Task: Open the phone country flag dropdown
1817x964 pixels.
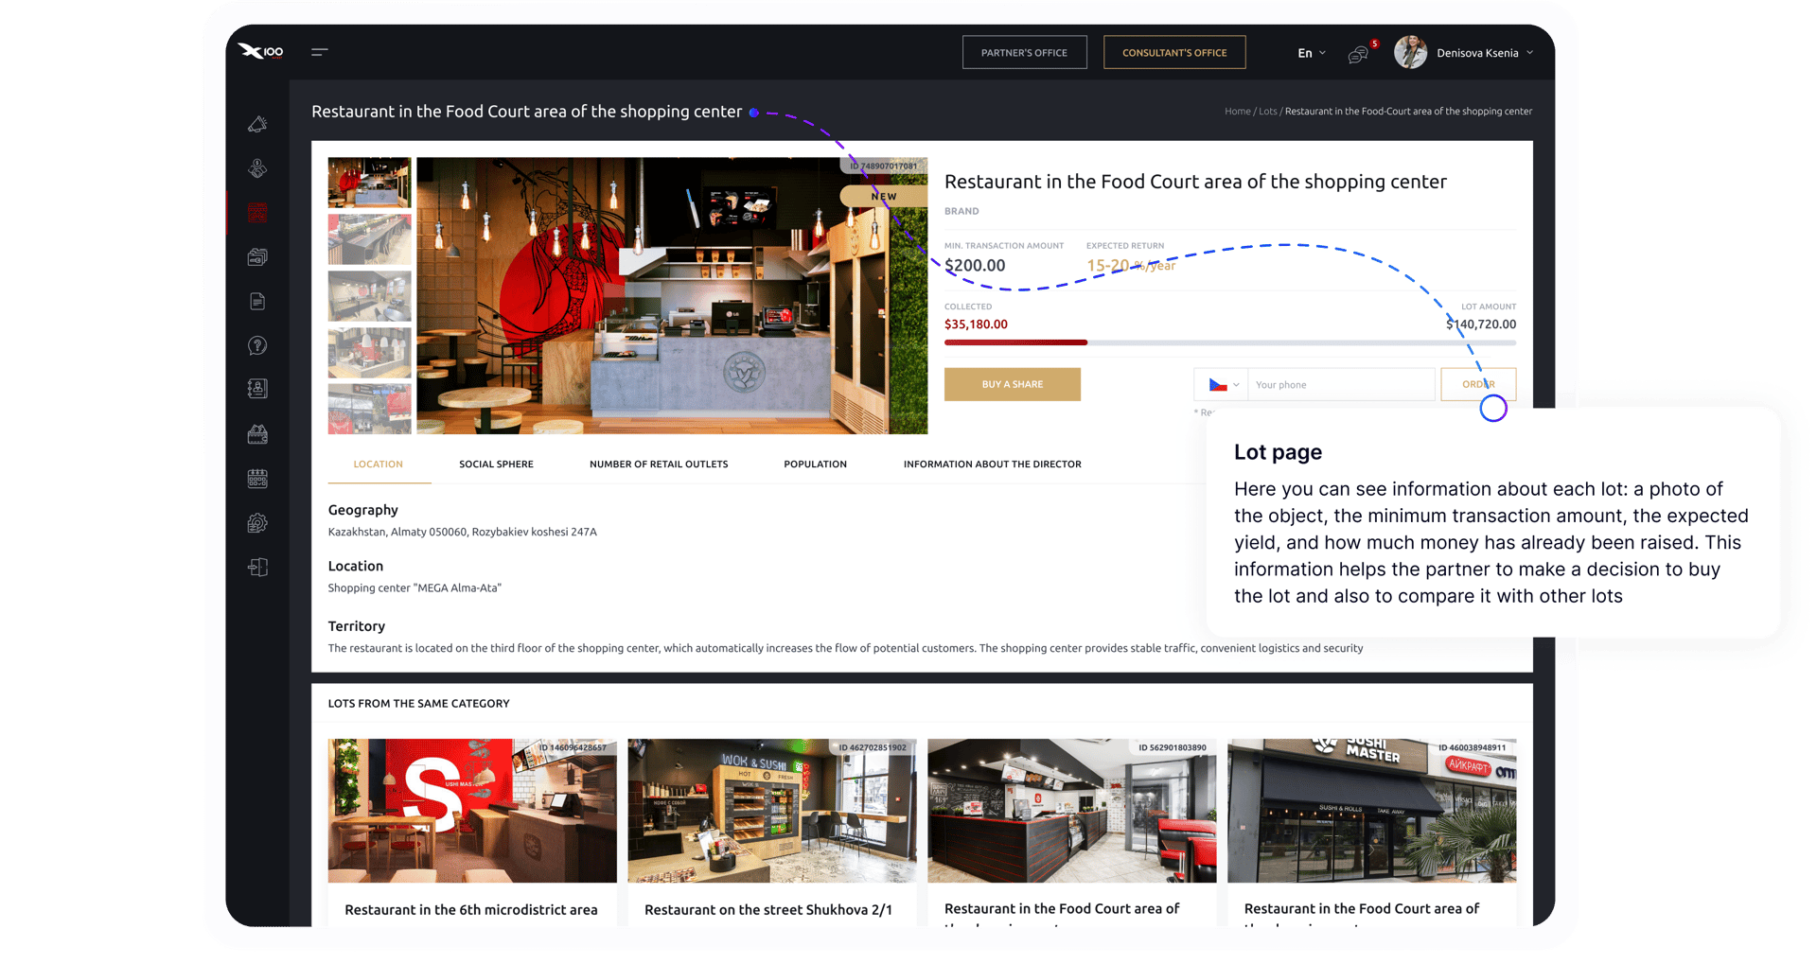Action: coord(1222,385)
